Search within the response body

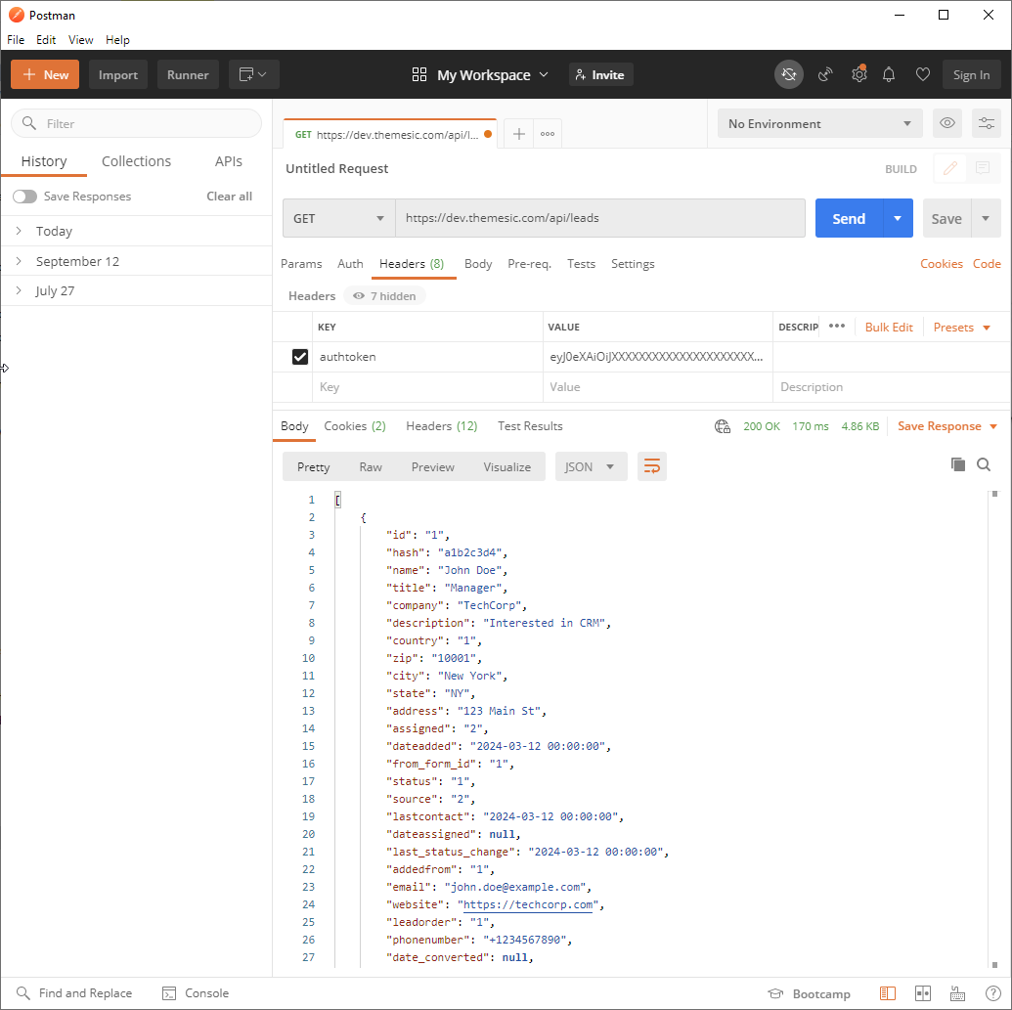pos(983,464)
